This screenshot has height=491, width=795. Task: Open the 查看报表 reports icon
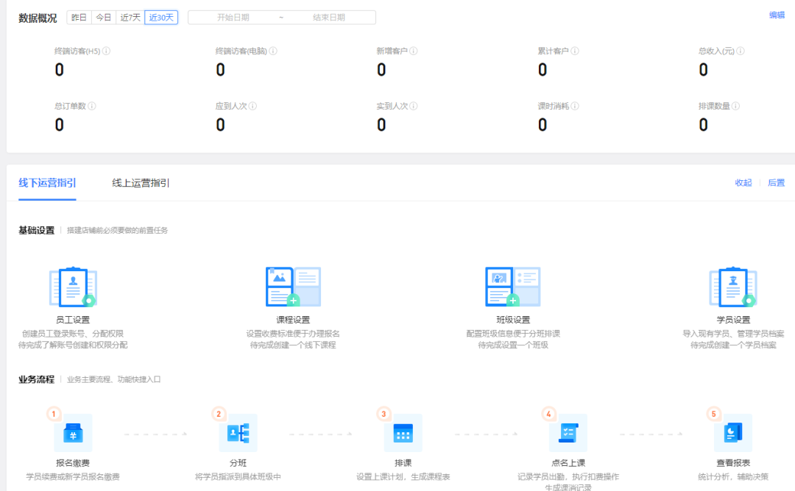coord(732,433)
